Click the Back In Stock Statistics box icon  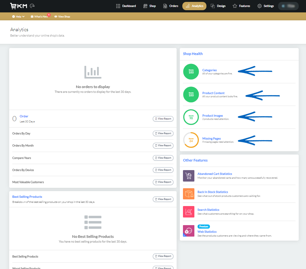tap(189, 194)
